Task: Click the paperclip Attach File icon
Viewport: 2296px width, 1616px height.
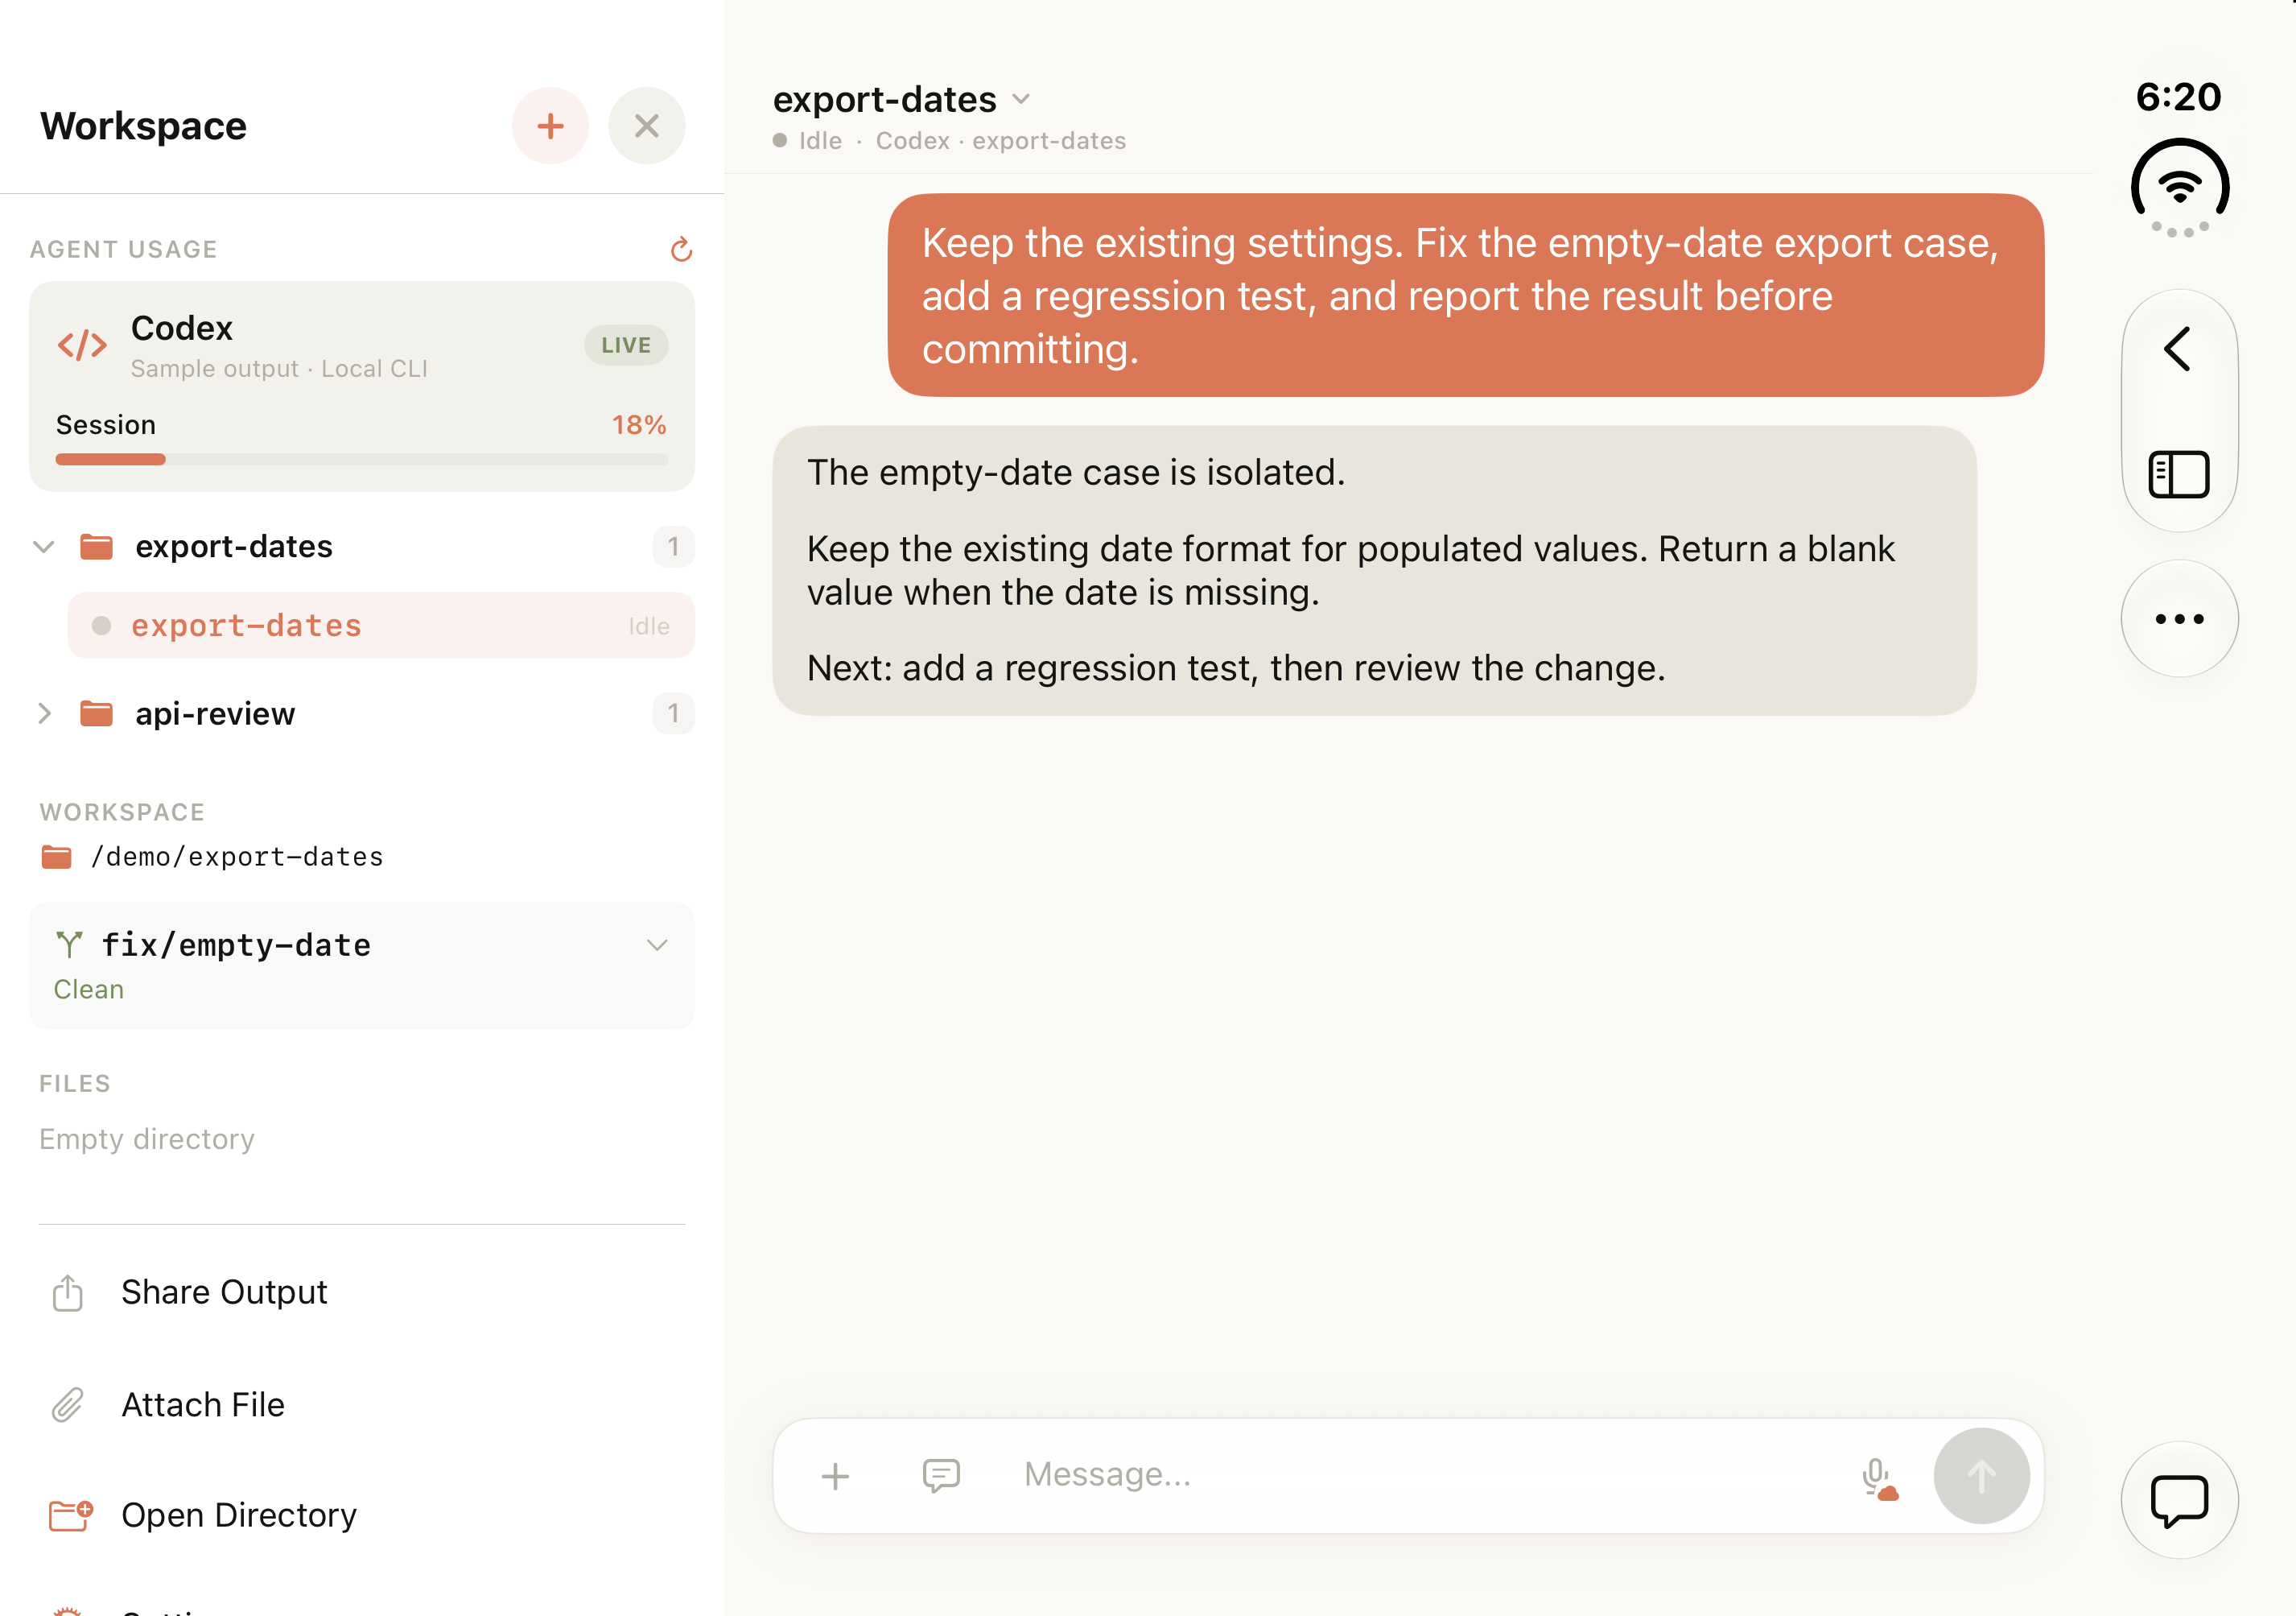Action: 67,1406
